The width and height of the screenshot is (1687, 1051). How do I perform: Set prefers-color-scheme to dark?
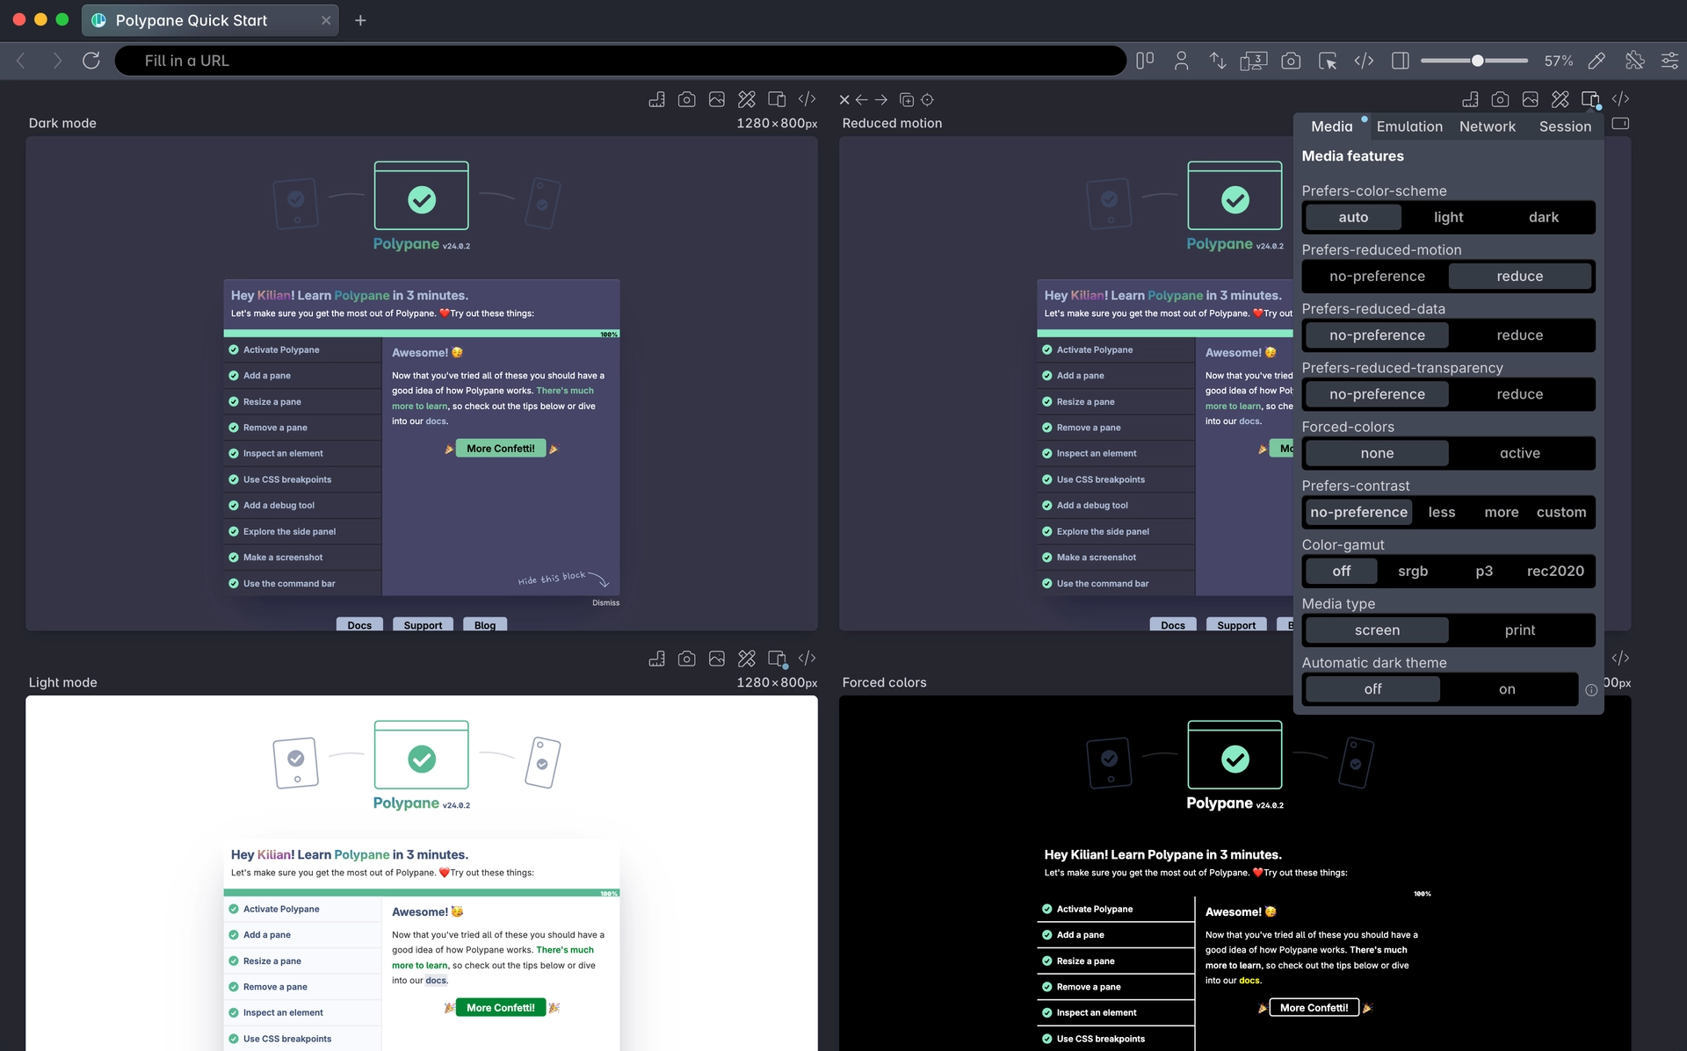[1543, 217]
